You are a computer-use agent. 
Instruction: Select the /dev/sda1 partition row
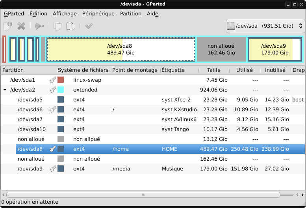[153, 80]
